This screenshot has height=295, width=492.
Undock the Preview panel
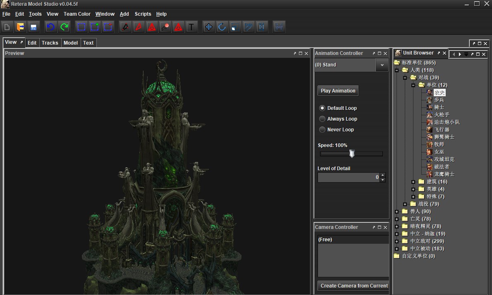coord(295,53)
